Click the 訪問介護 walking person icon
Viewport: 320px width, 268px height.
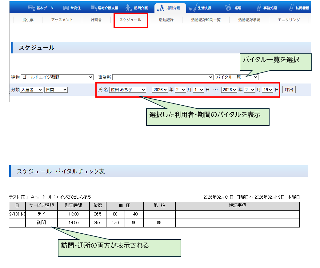pyautogui.click(x=129, y=8)
